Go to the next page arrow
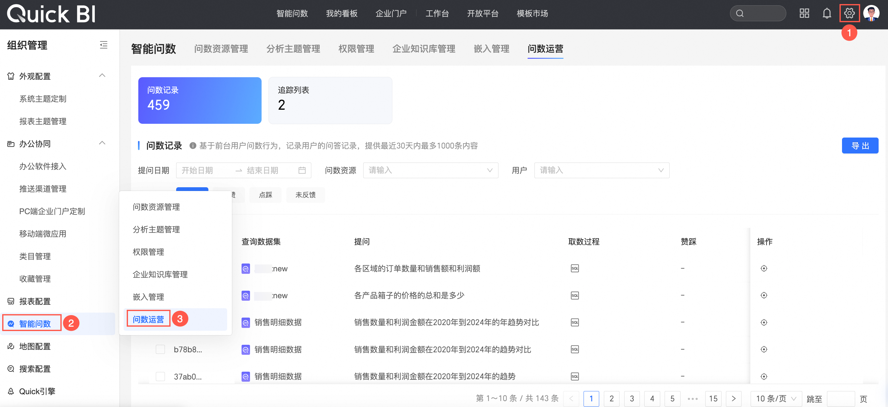Screen dimensions: 888x407 click(x=733, y=398)
